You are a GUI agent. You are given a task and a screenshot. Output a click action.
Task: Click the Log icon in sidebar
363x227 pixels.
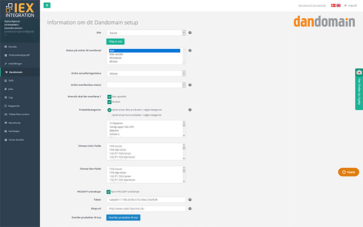[6, 98]
